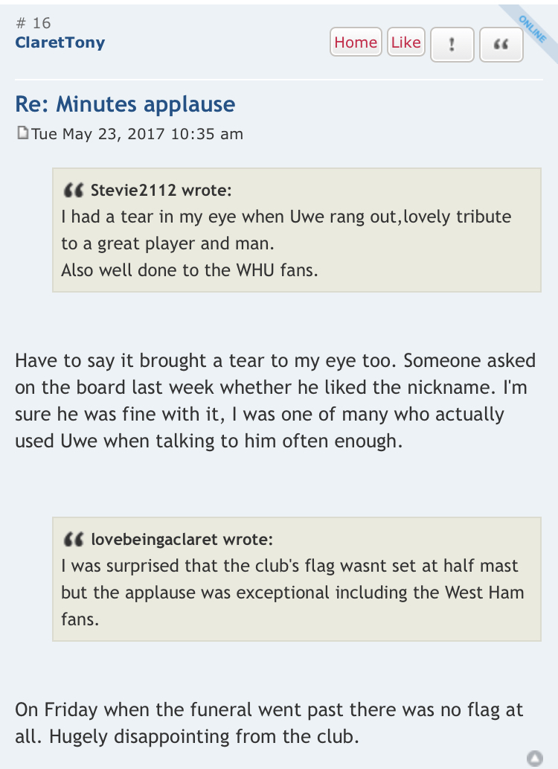Click inside the Stevie2112 quoted text block
The height and width of the screenshot is (769, 558).
pos(297,230)
